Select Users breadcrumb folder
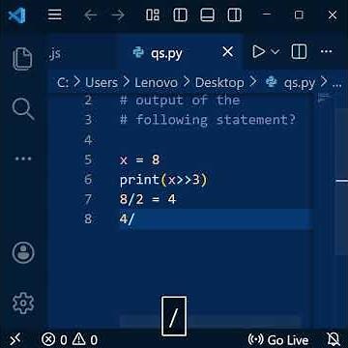This screenshot has width=348, height=348. point(101,83)
